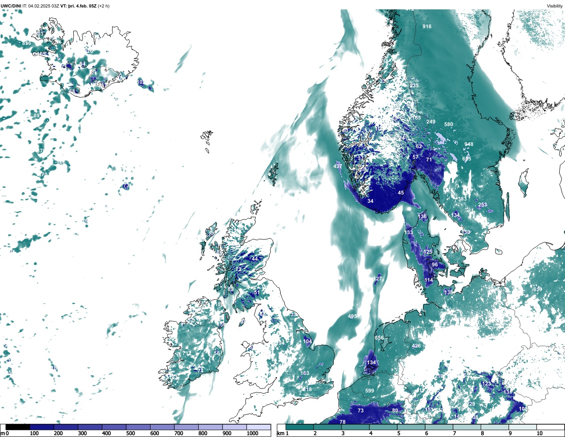The width and height of the screenshot is (565, 437).
Task: Click the 114 value in southern Denmark
Action: [429, 280]
